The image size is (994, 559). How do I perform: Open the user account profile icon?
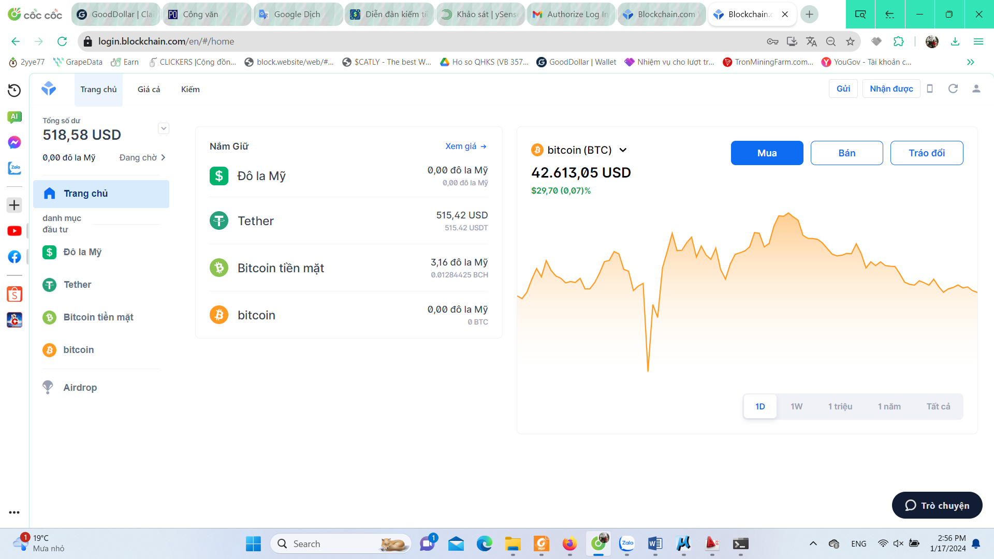[976, 89]
